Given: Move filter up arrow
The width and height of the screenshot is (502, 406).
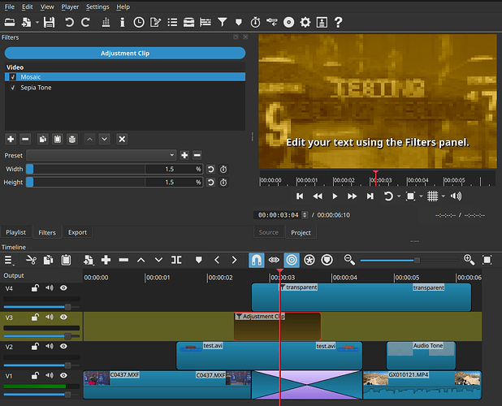Looking at the screenshot, I should pos(90,139).
